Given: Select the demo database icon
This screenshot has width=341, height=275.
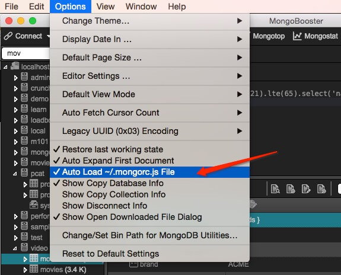Looking at the screenshot, I should click(24, 98).
